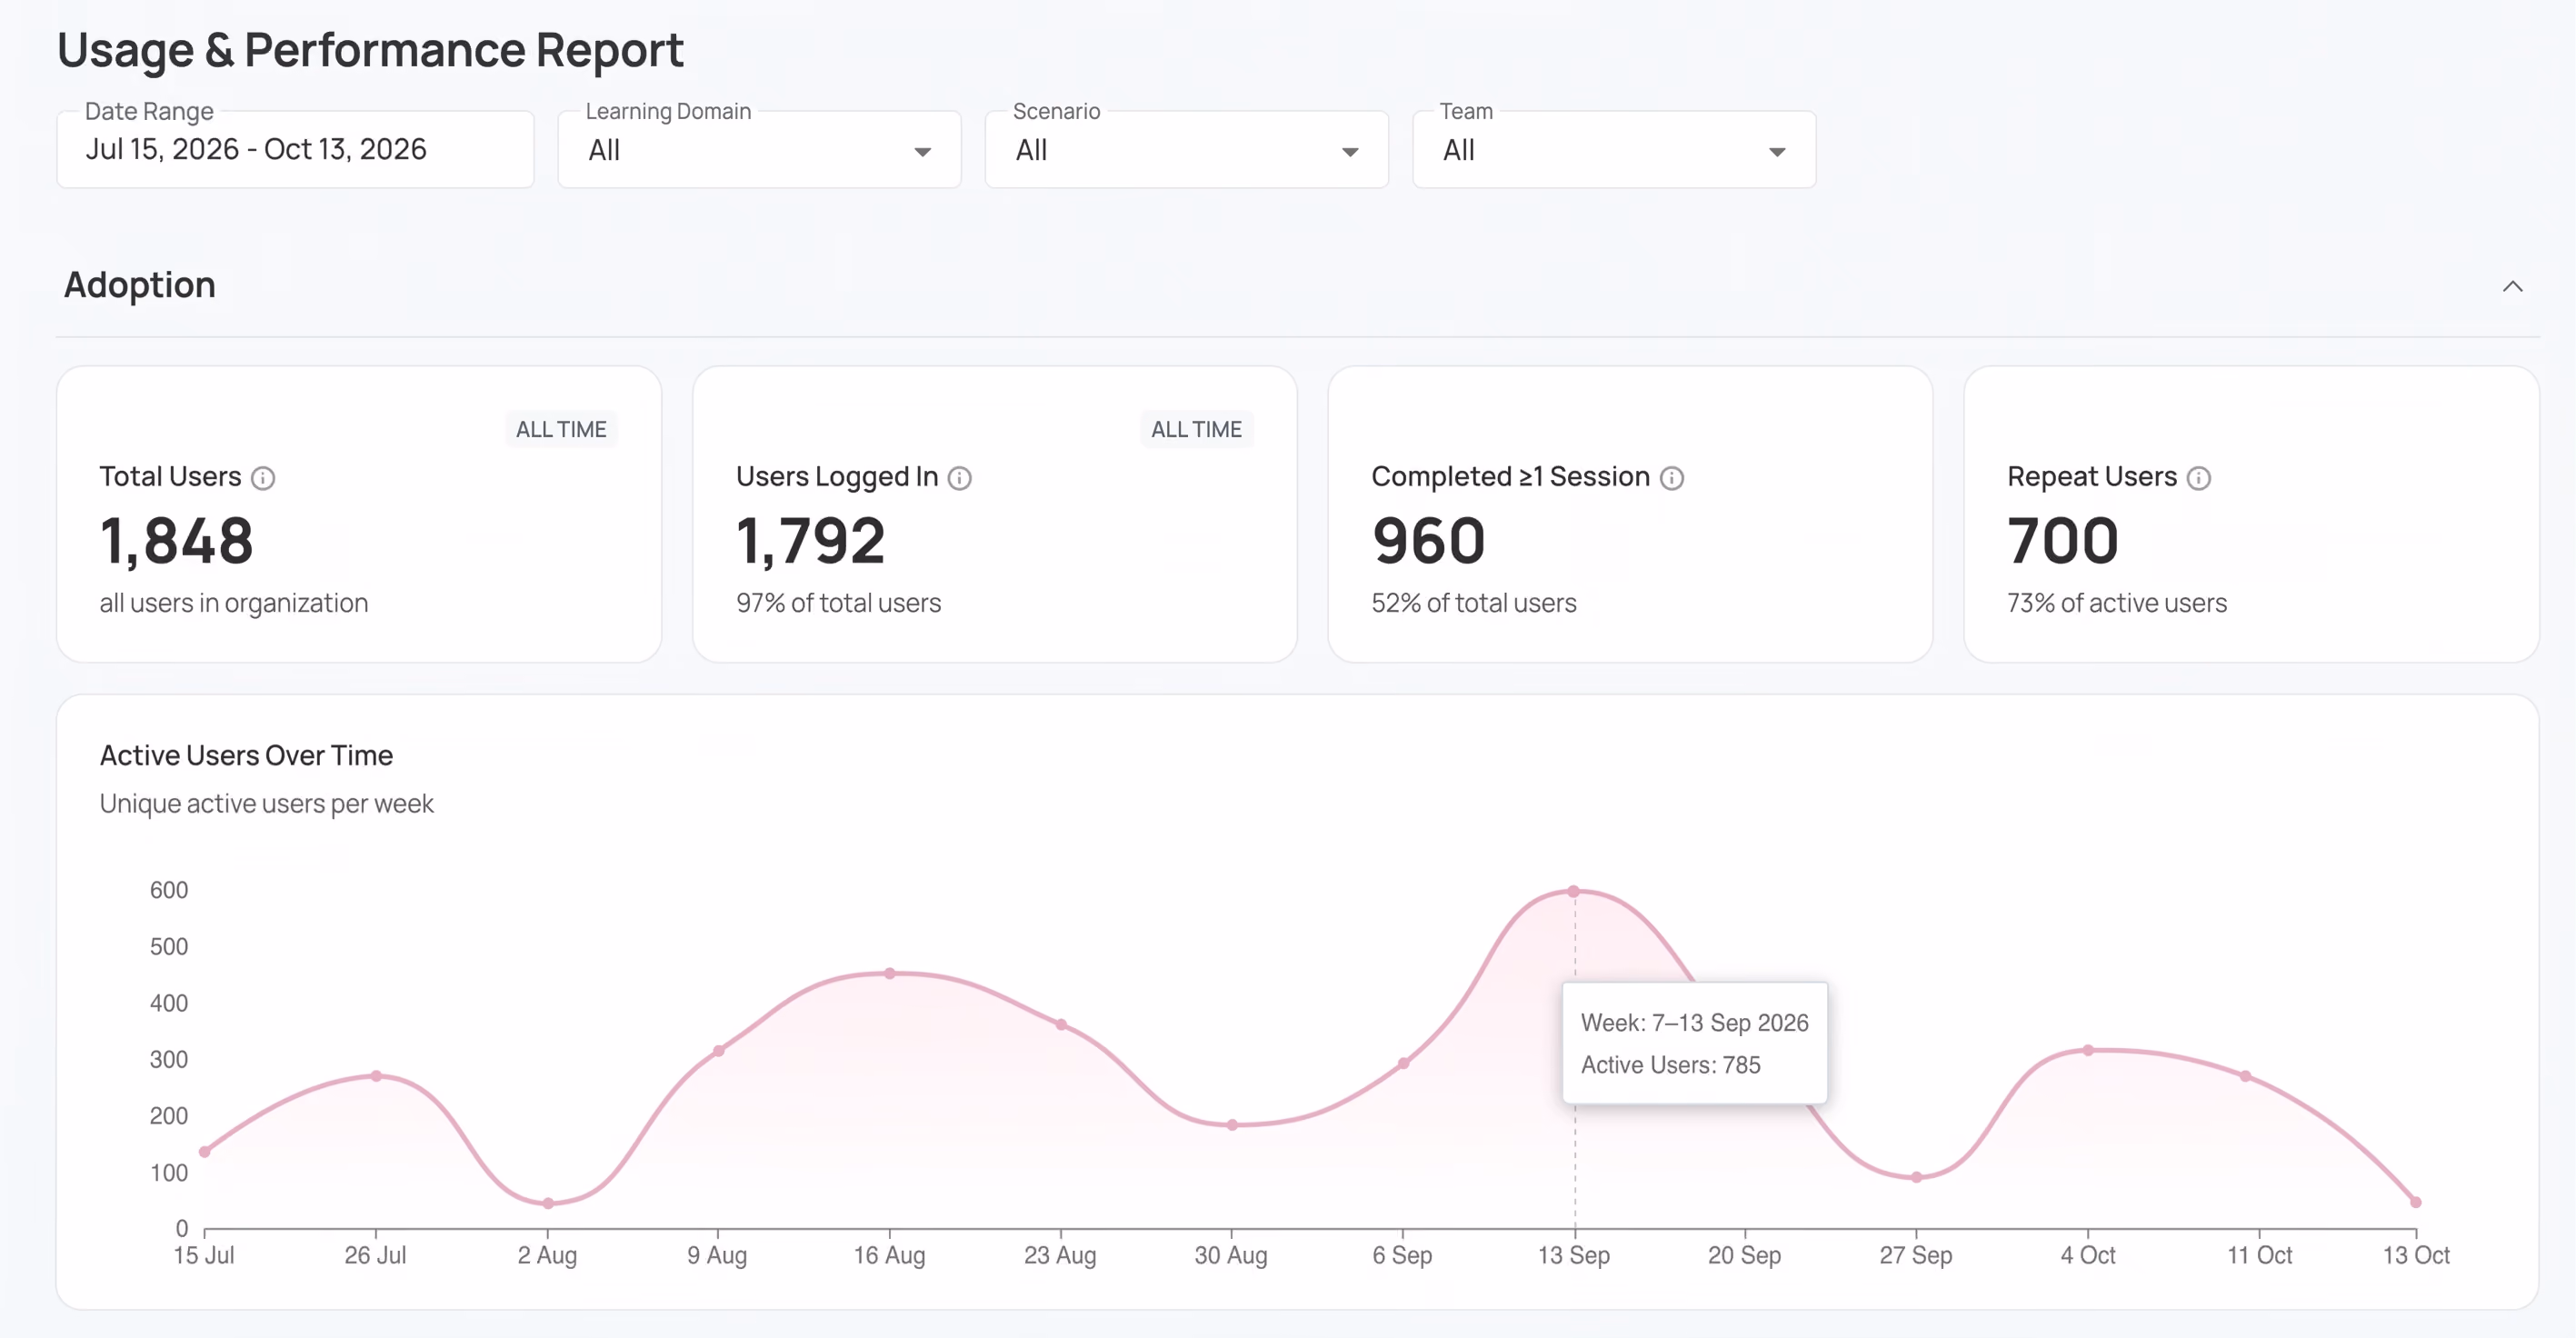
Task: Click the 30 Aug chart data point
Action: (x=1232, y=1125)
